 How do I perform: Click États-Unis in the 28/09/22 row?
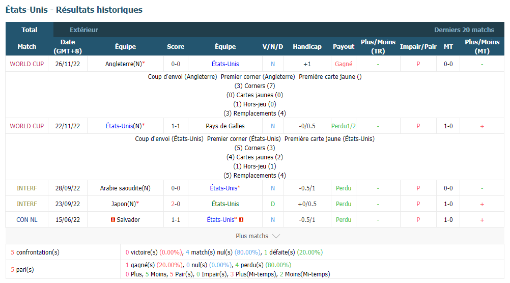(x=223, y=188)
